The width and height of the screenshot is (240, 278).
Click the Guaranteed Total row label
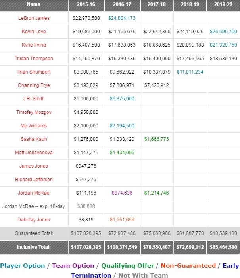pyautogui.click(x=34, y=233)
